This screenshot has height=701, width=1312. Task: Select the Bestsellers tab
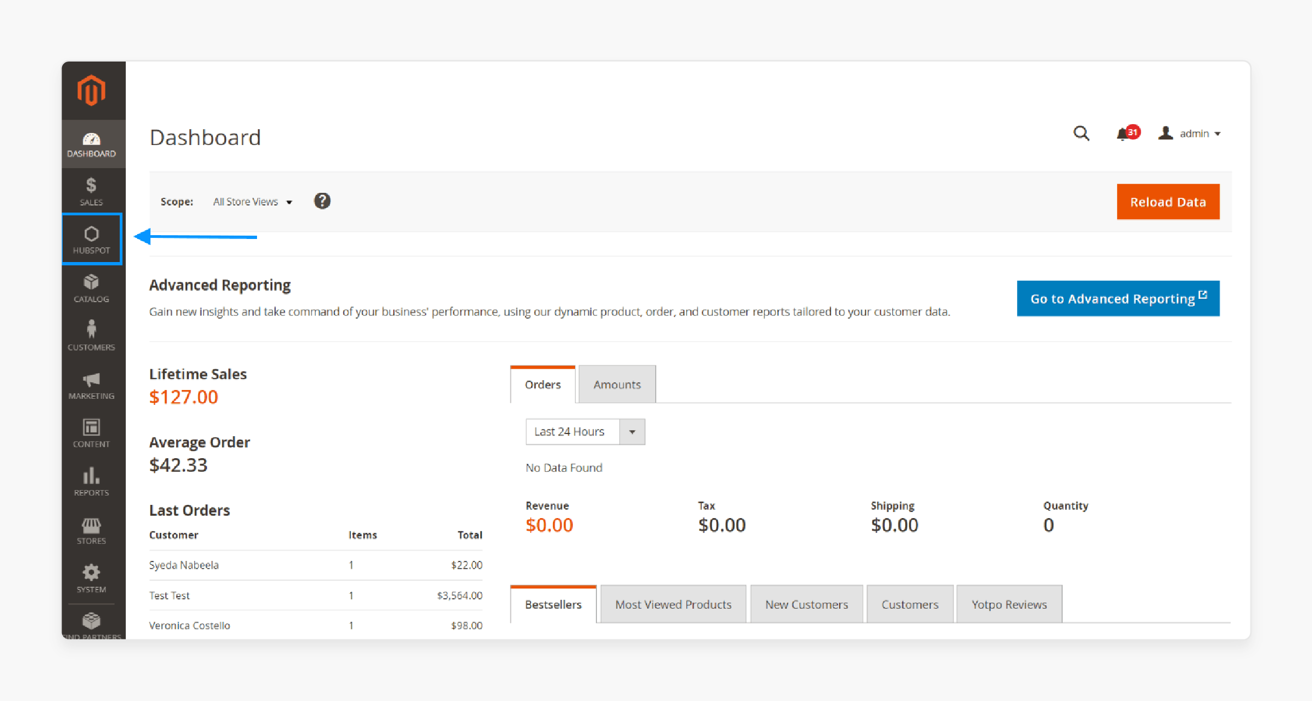tap(554, 604)
